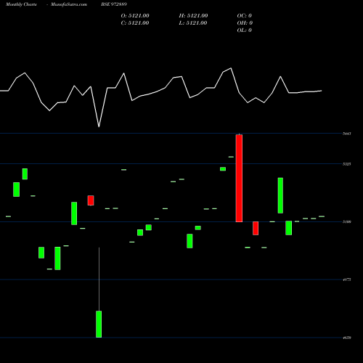Select the high value 'H: 5121.00'
363x363 pixels.
coord(193,16)
